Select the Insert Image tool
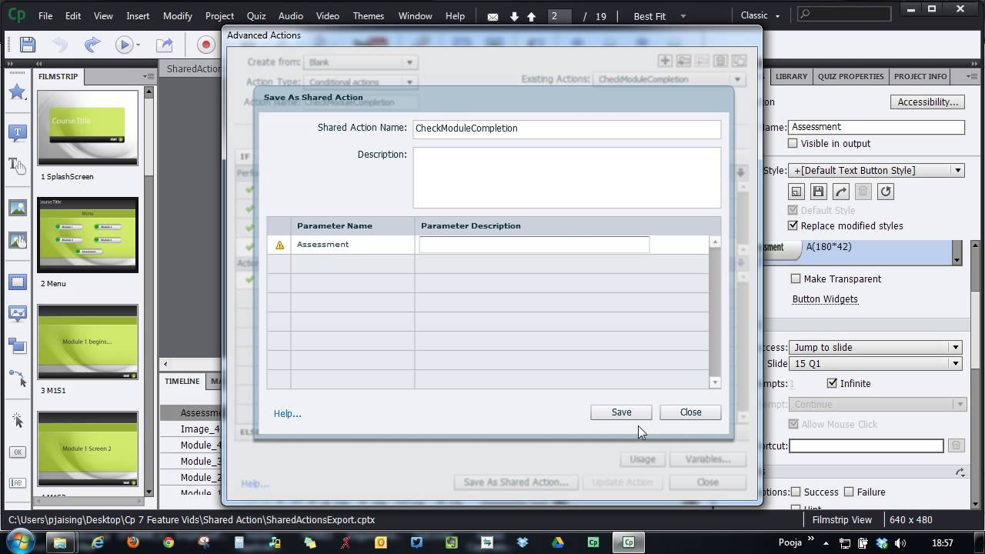Image resolution: width=985 pixels, height=554 pixels. coord(17,208)
